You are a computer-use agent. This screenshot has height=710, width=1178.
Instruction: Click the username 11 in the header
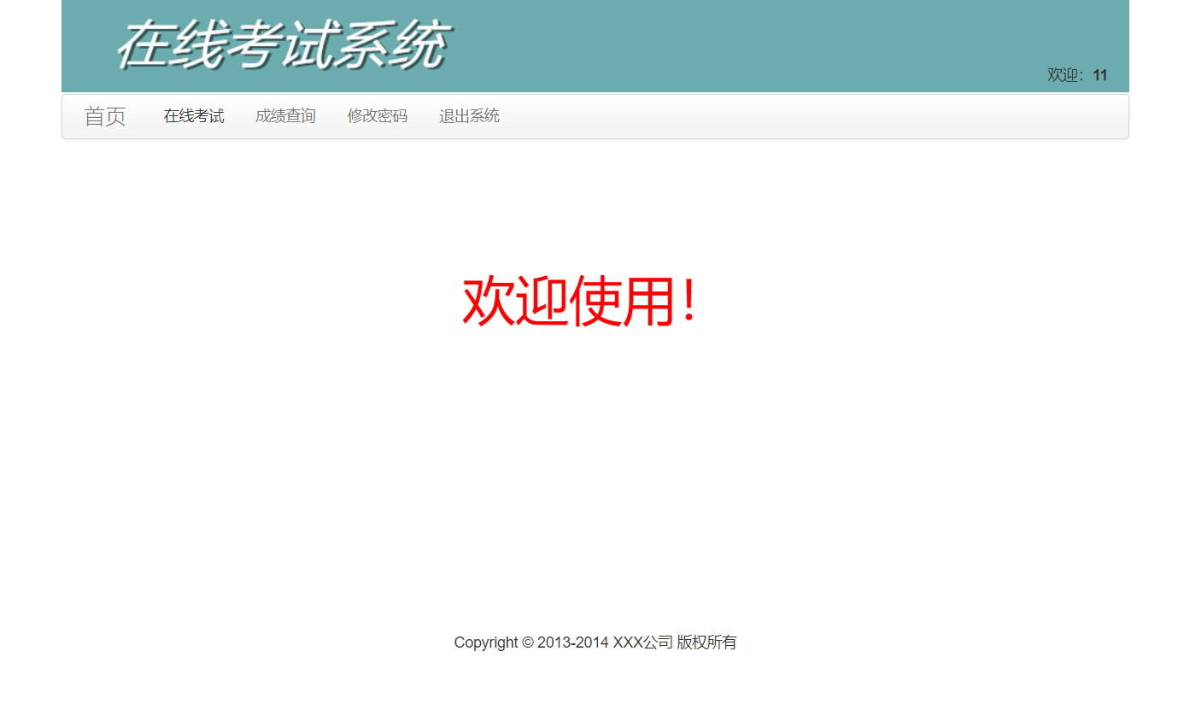click(x=1099, y=75)
